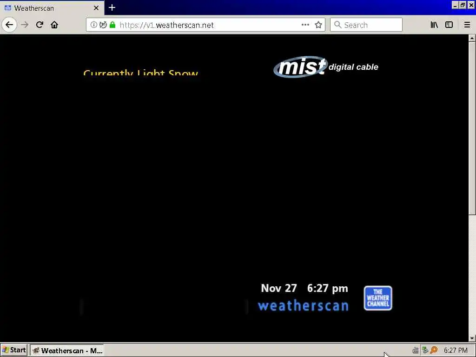
Task: Bookmark this page with the star
Action: tap(318, 25)
